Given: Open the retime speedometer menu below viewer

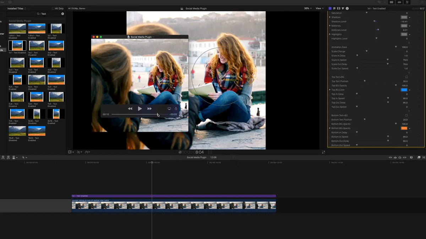Looking at the screenshot, I should (x=87, y=152).
